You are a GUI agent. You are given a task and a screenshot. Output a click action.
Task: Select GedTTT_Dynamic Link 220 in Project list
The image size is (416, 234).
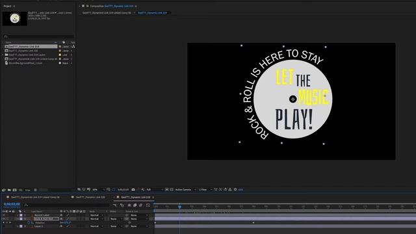point(23,51)
